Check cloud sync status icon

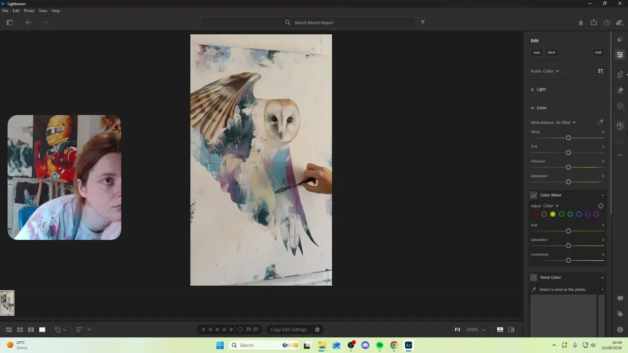tap(620, 23)
